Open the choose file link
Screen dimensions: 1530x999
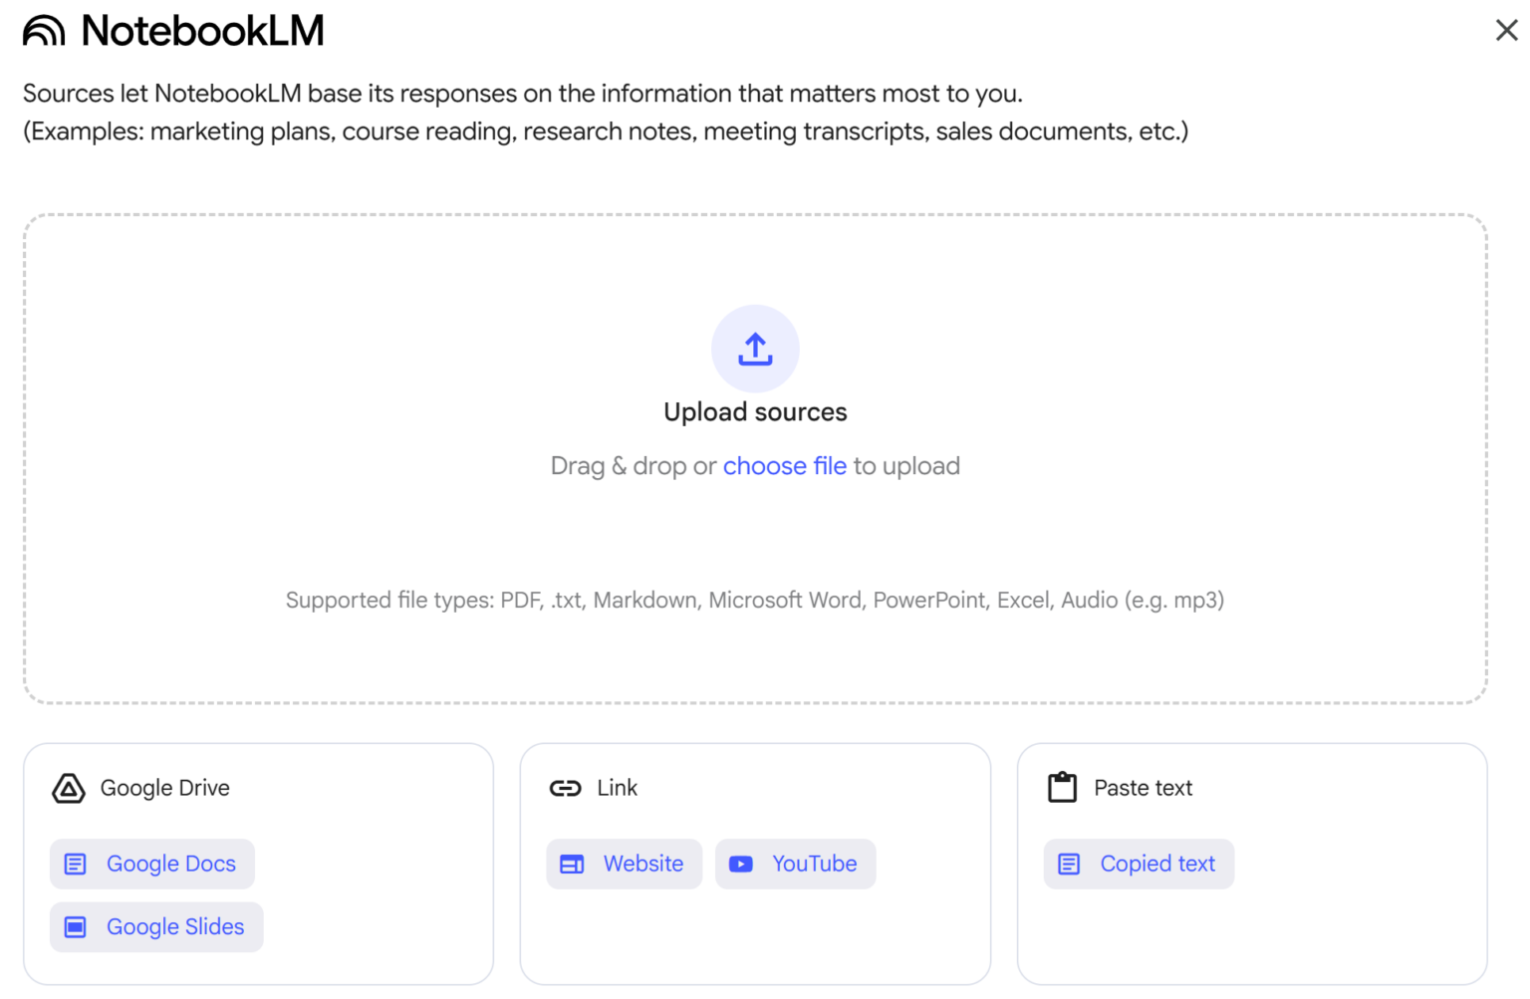(784, 465)
